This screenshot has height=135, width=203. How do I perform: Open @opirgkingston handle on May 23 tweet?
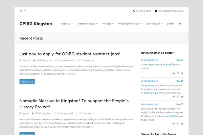point(150,60)
